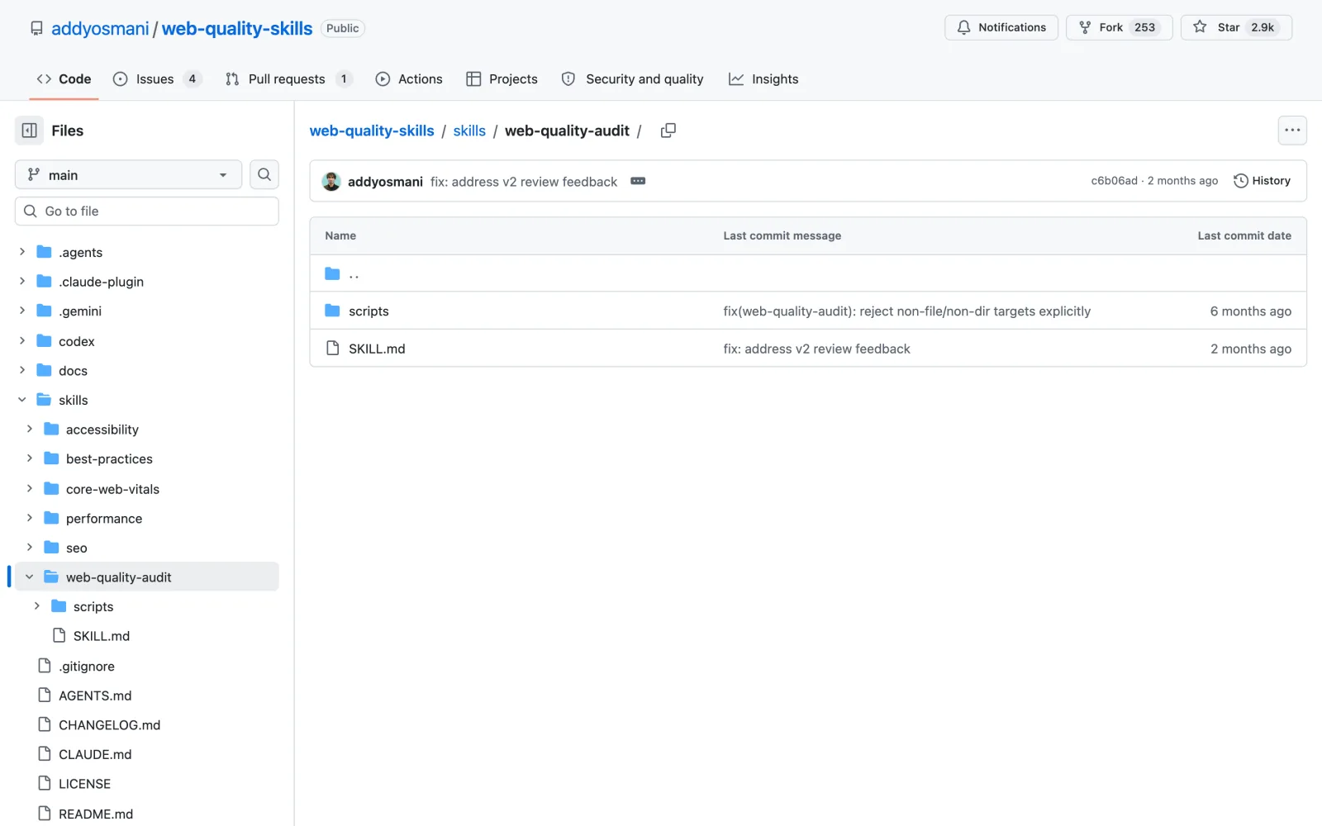This screenshot has width=1322, height=826.
Task: Click the search files magnifier button
Action: (264, 174)
